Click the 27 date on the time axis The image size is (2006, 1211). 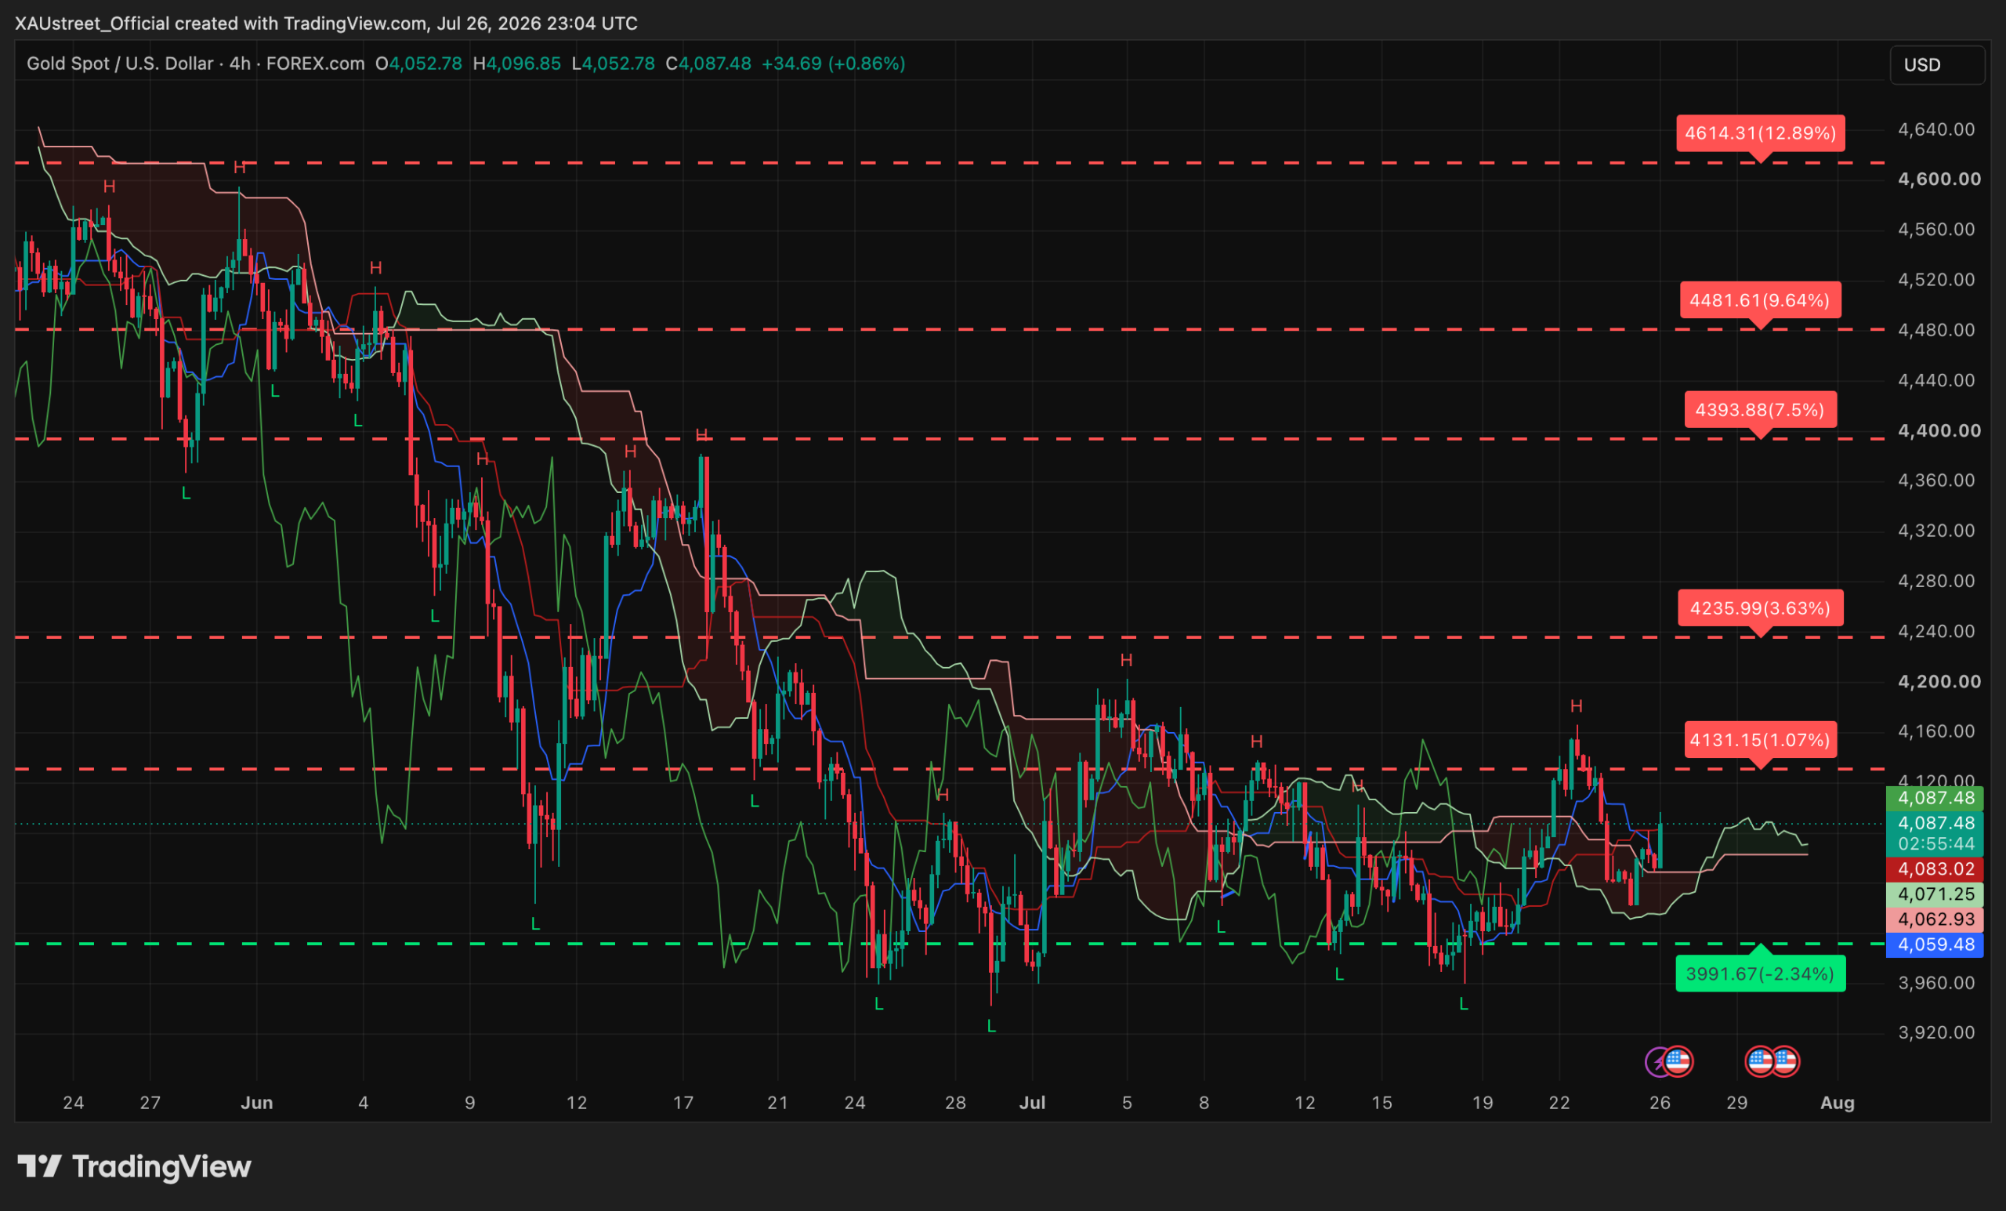(x=150, y=1103)
